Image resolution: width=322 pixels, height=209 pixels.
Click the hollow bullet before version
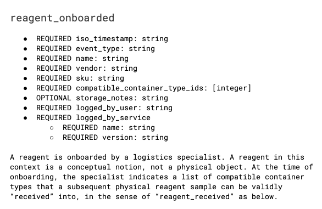click(52, 138)
